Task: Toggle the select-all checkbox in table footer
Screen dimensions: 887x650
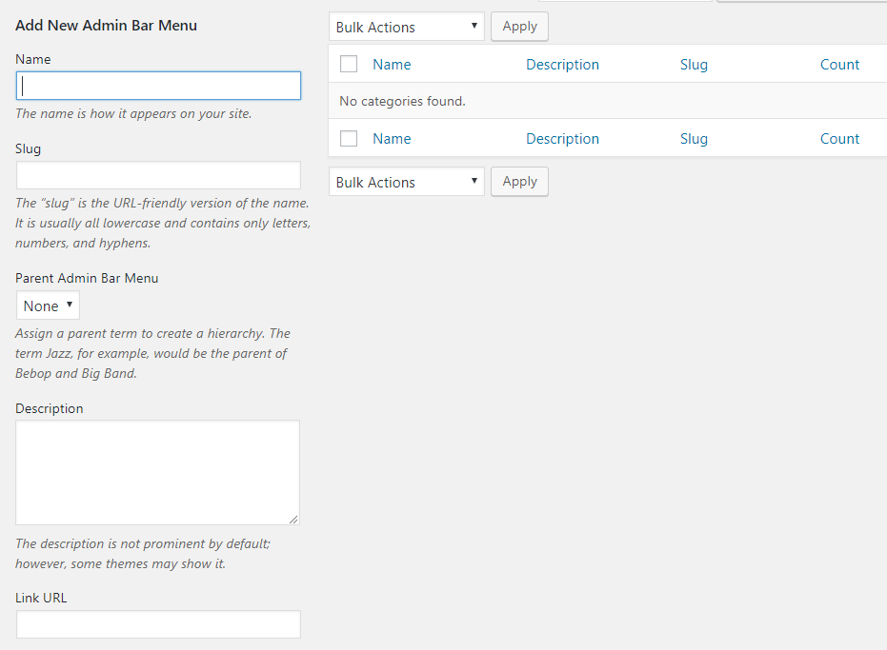Action: tap(349, 139)
